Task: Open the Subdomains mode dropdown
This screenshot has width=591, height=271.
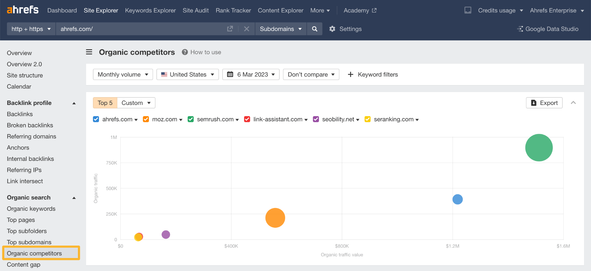Action: click(280, 29)
